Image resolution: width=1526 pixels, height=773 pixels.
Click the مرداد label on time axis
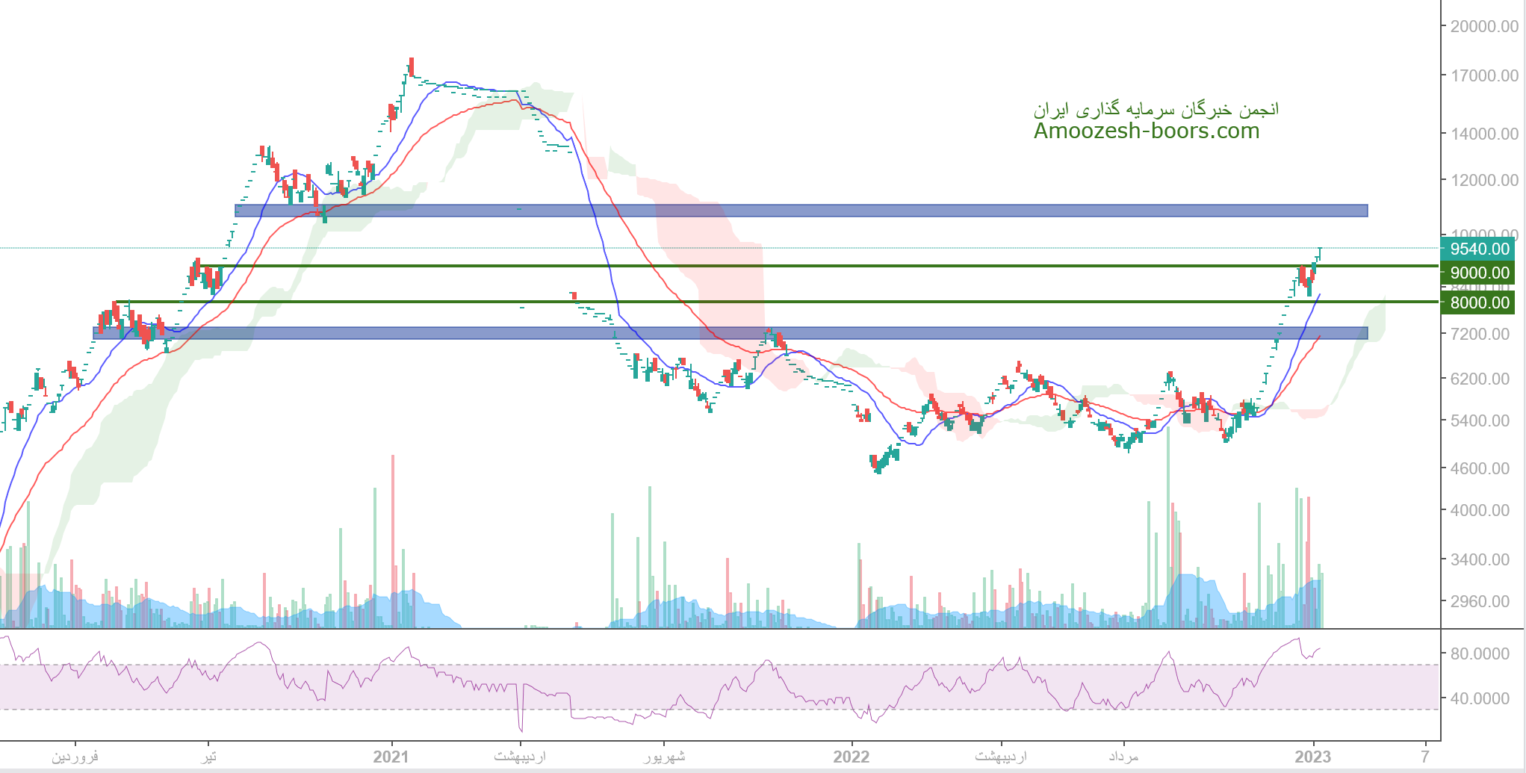1123,757
